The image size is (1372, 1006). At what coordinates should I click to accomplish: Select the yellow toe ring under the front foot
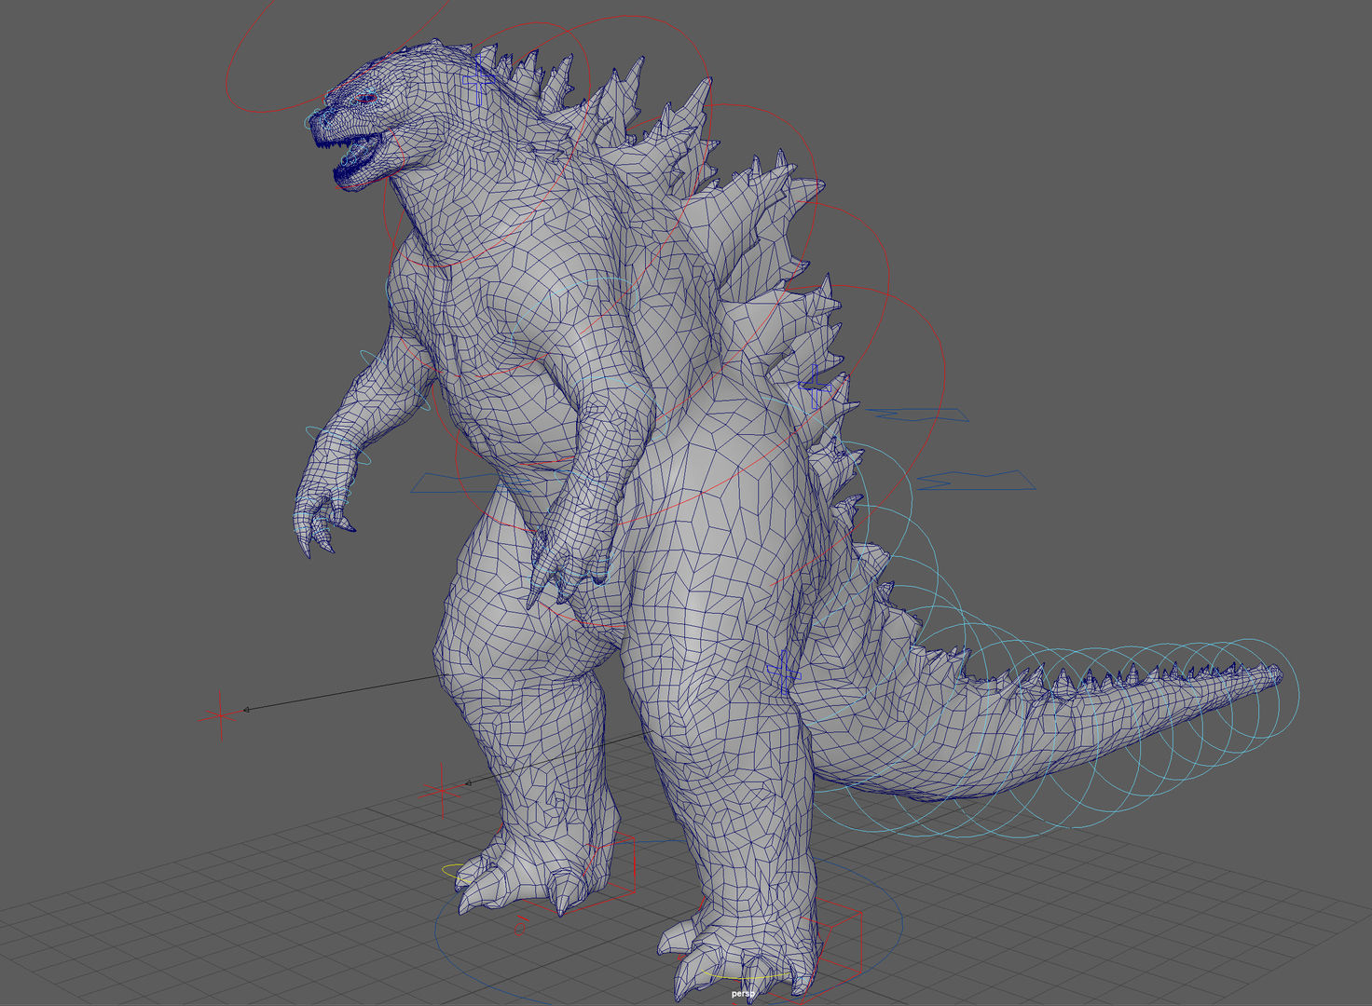tap(746, 976)
